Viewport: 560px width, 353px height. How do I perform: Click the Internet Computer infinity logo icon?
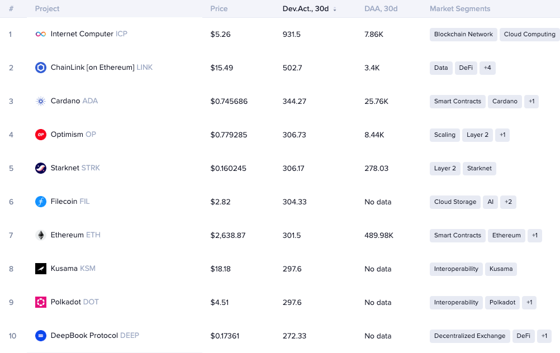[x=41, y=34]
